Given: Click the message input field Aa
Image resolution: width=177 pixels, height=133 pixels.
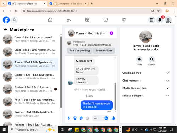Looking at the screenshot, I should (x=98, y=118).
